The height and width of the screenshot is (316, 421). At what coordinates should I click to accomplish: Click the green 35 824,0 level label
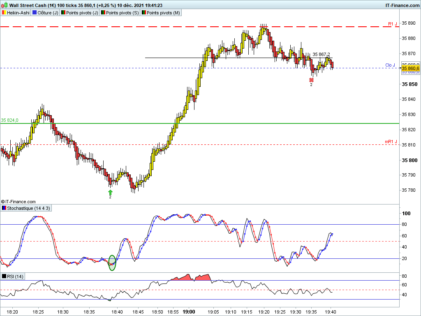pyautogui.click(x=10, y=121)
